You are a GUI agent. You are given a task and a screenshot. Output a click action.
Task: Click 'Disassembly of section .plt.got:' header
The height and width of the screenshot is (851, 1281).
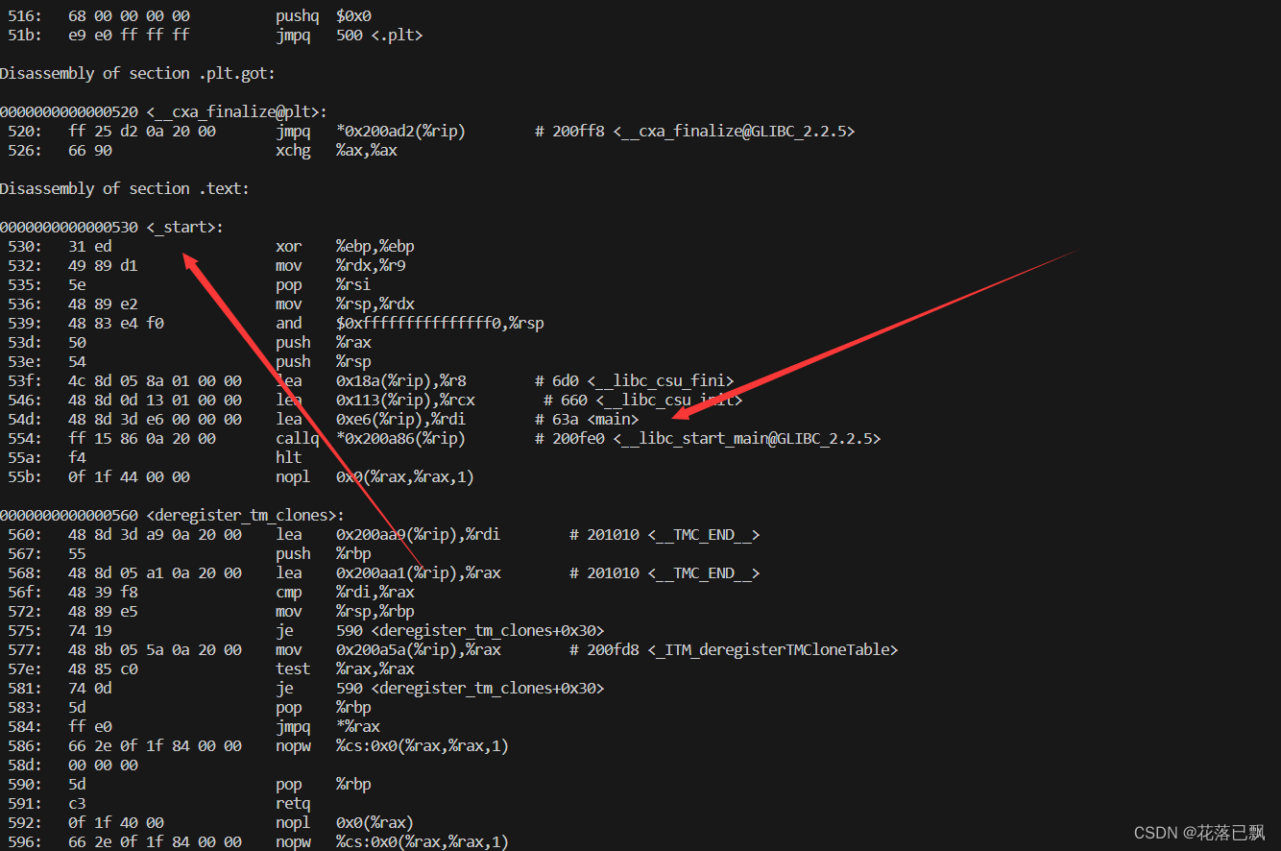point(137,74)
